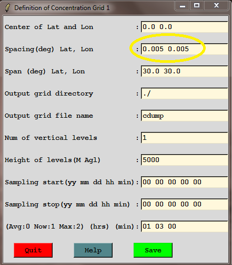The image size is (232, 265).
Task: Focus the Center of Lat and Lon field
Action: click(x=185, y=27)
